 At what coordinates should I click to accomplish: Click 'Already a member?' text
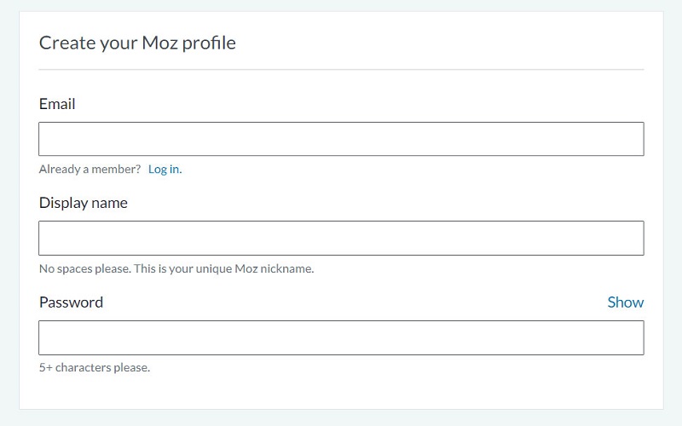[90, 169]
